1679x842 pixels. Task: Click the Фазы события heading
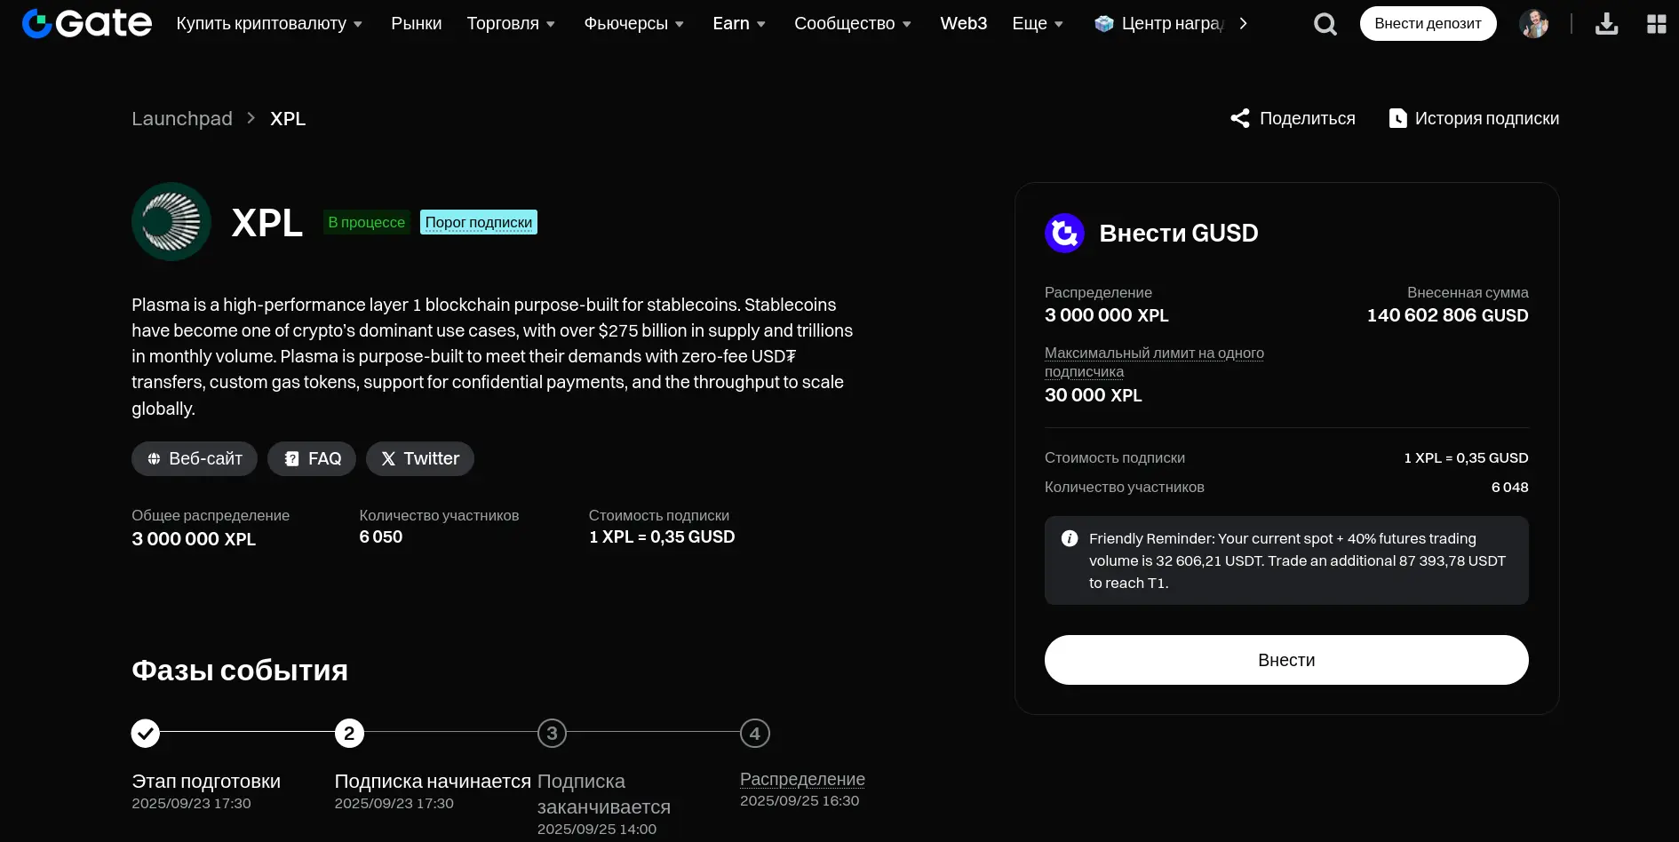coord(240,671)
